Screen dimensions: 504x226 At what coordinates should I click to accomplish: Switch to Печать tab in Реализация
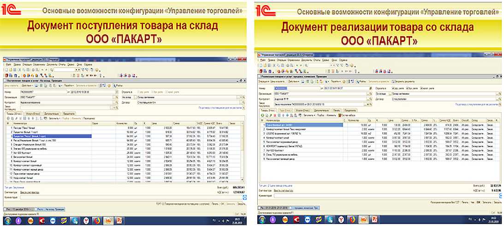(x=337, y=110)
